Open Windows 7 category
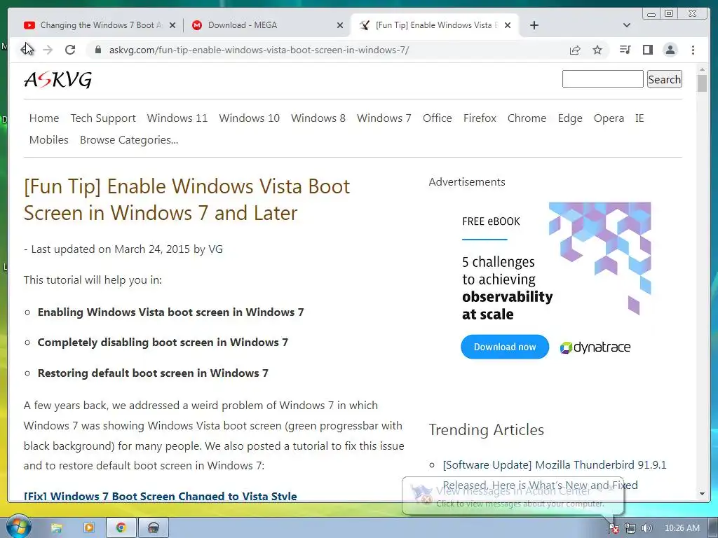This screenshot has height=538, width=718. [384, 118]
